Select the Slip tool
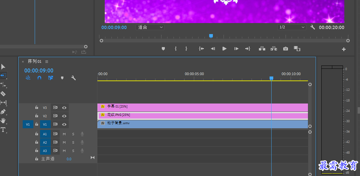The height and width of the screenshot is (176, 360). [3, 103]
